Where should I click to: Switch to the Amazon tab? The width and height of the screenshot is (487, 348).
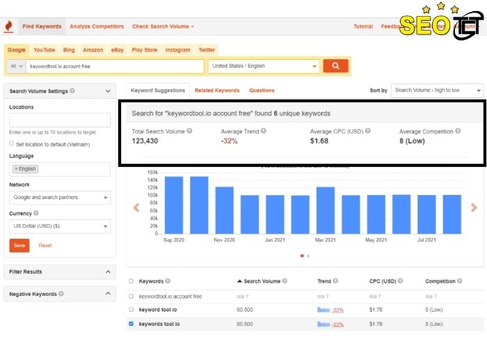click(x=93, y=49)
